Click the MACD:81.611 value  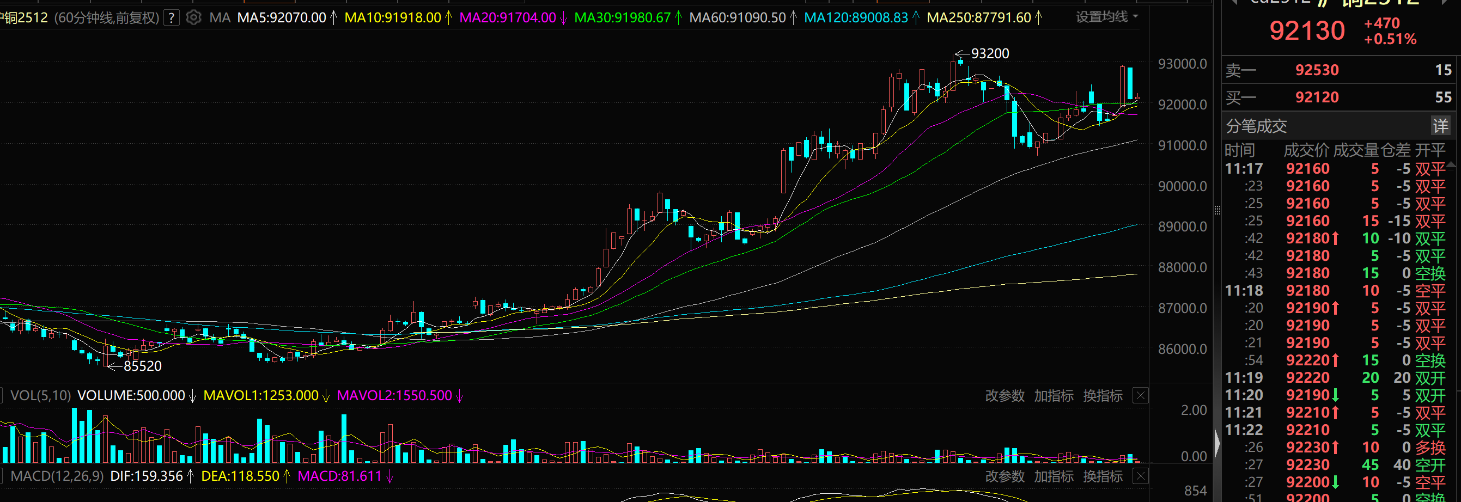click(339, 476)
